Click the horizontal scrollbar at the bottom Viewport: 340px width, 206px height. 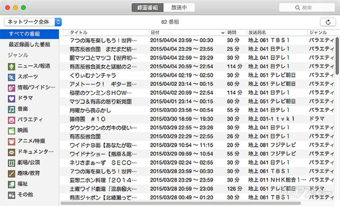pos(181,203)
